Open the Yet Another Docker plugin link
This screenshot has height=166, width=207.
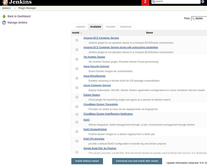click(94, 57)
